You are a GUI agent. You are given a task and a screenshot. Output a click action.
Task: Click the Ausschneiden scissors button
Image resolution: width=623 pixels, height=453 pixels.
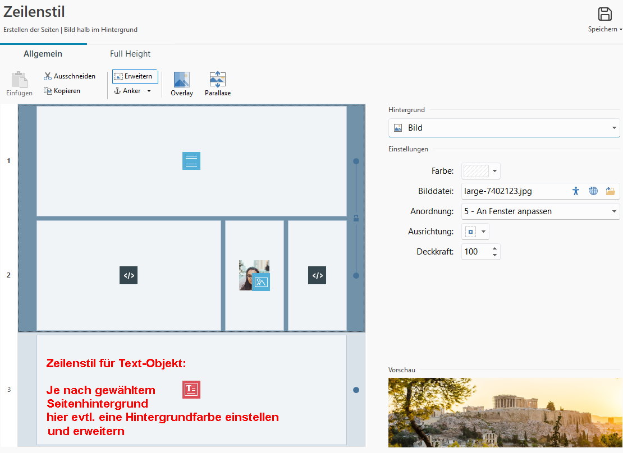pos(70,76)
